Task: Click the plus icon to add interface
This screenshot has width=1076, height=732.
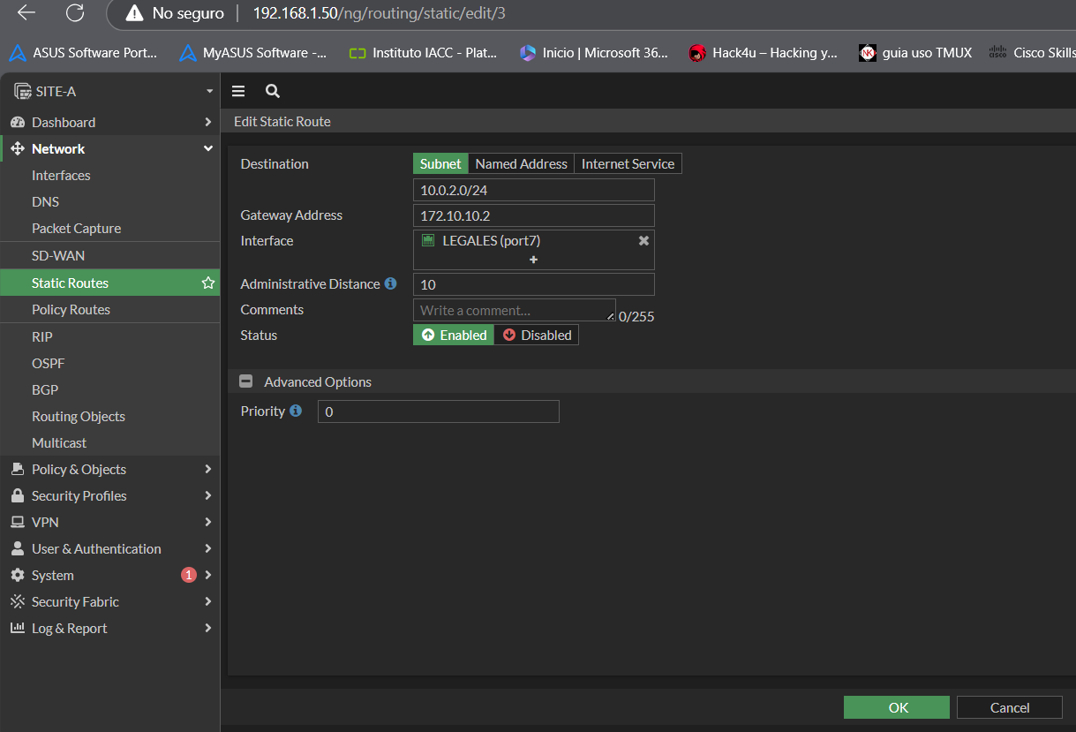Action: coord(533,260)
